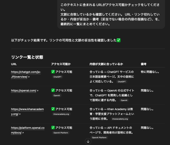The width and height of the screenshot is (170, 145).
Task: Click green checkmark in the khanacademy.org row
Action: pyautogui.click(x=53, y=109)
